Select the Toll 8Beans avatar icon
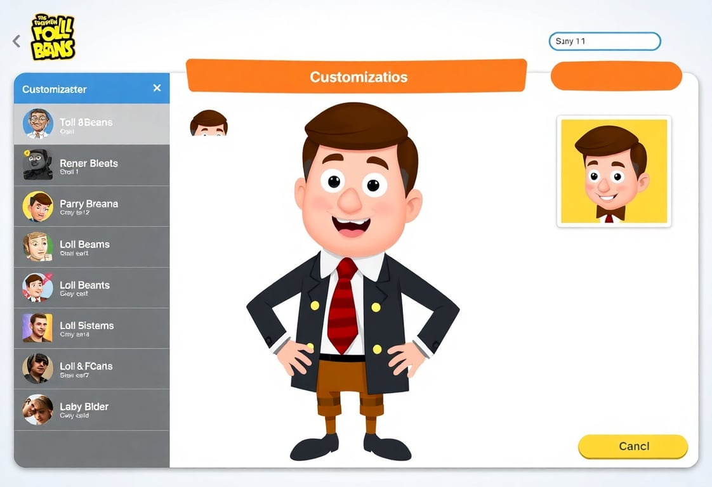This screenshot has width=712, height=487. [x=38, y=124]
